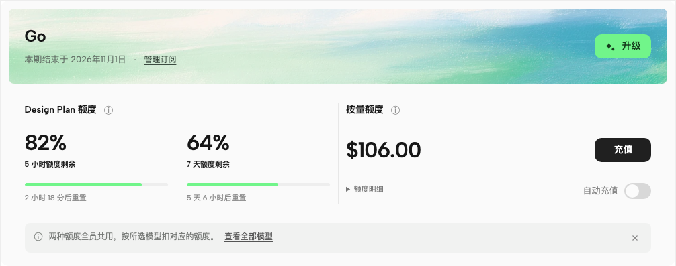676x266 pixels.
Task: Click the 2 小时 18 分后重置 text
Action: pos(56,198)
